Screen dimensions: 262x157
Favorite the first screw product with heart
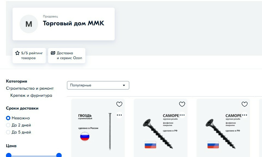tap(182, 104)
